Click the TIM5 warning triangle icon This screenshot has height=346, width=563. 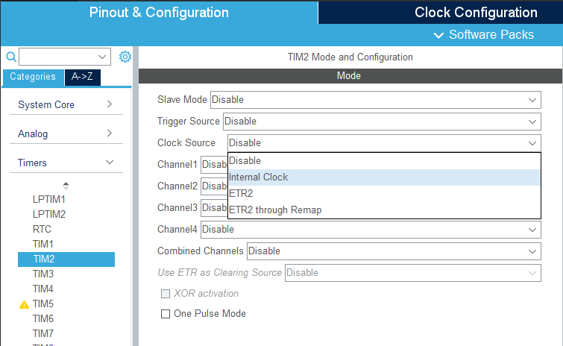click(24, 305)
